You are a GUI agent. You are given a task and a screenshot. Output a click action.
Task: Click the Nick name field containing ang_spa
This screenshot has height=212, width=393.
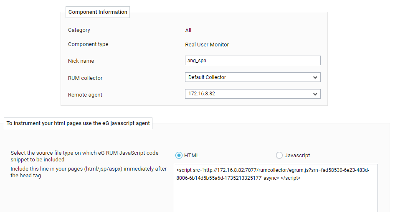(x=253, y=61)
